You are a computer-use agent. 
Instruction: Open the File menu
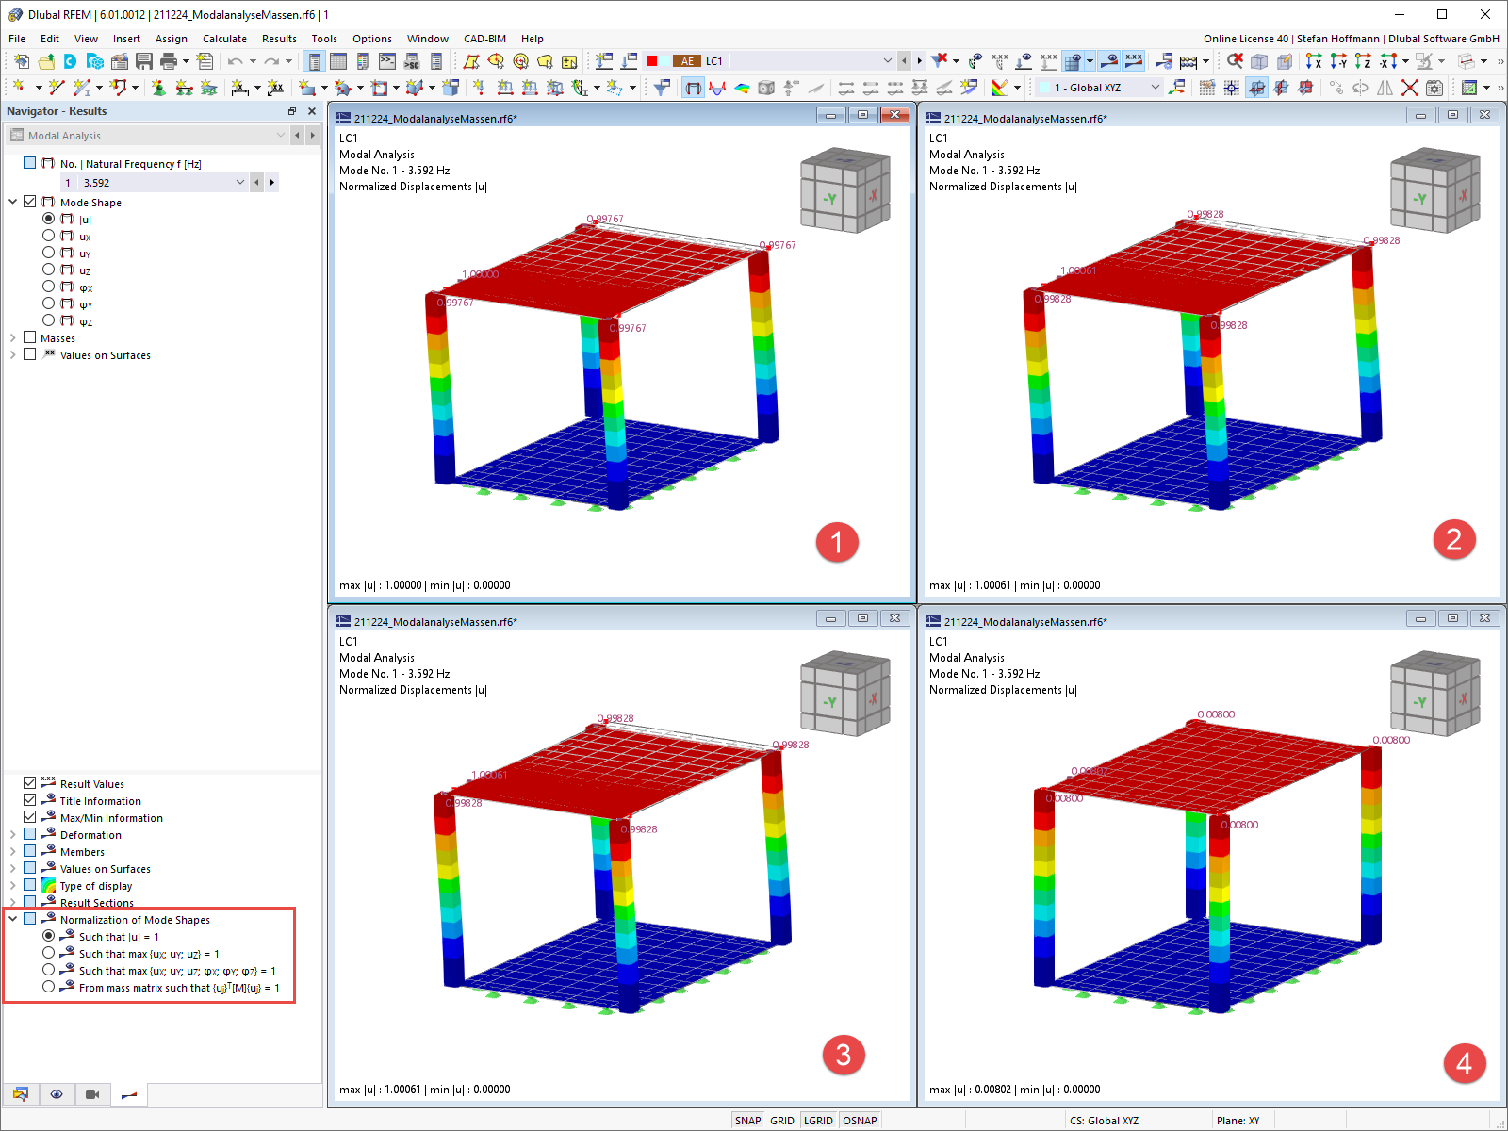tap(17, 39)
